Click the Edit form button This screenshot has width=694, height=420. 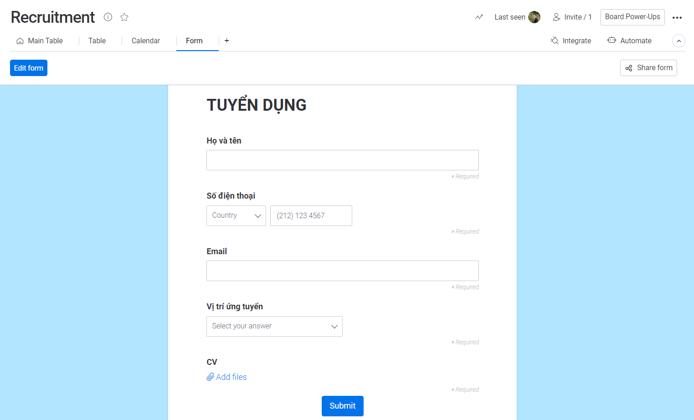point(28,67)
